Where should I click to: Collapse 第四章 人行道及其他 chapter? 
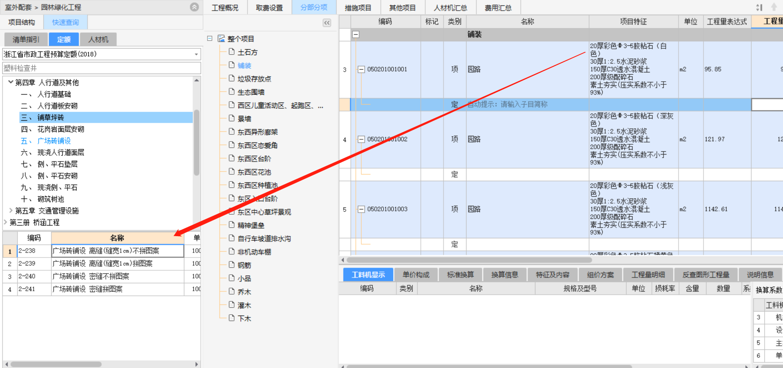pos(11,82)
